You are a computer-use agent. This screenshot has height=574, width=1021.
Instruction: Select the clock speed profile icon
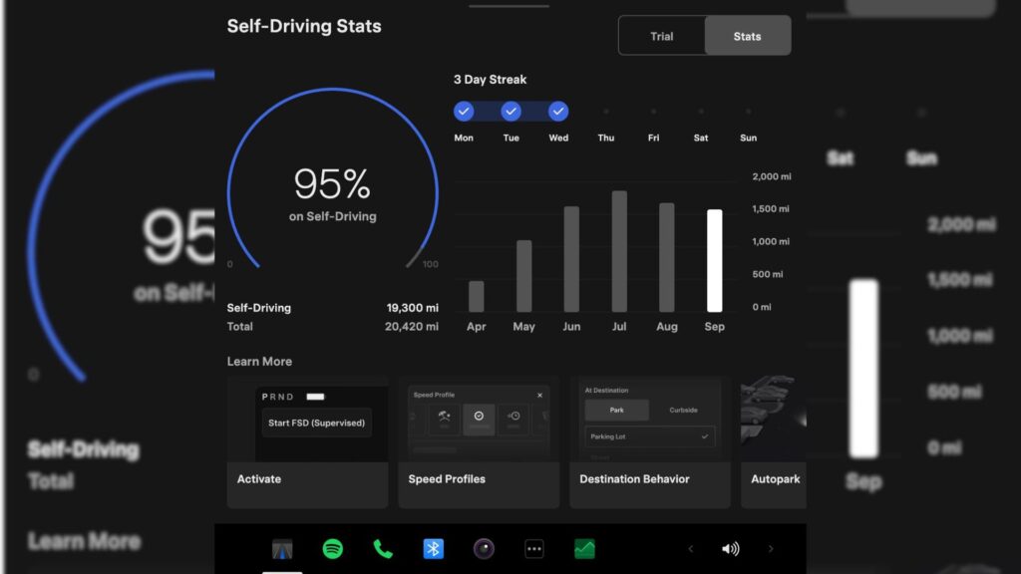[x=479, y=417]
